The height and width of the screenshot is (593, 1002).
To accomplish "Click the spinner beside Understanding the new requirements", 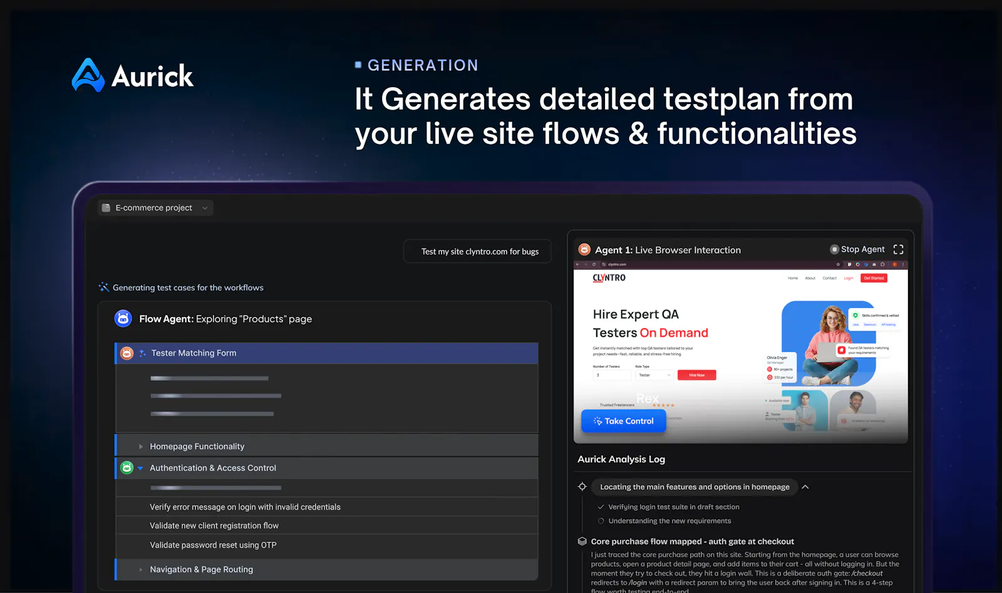I will [601, 521].
